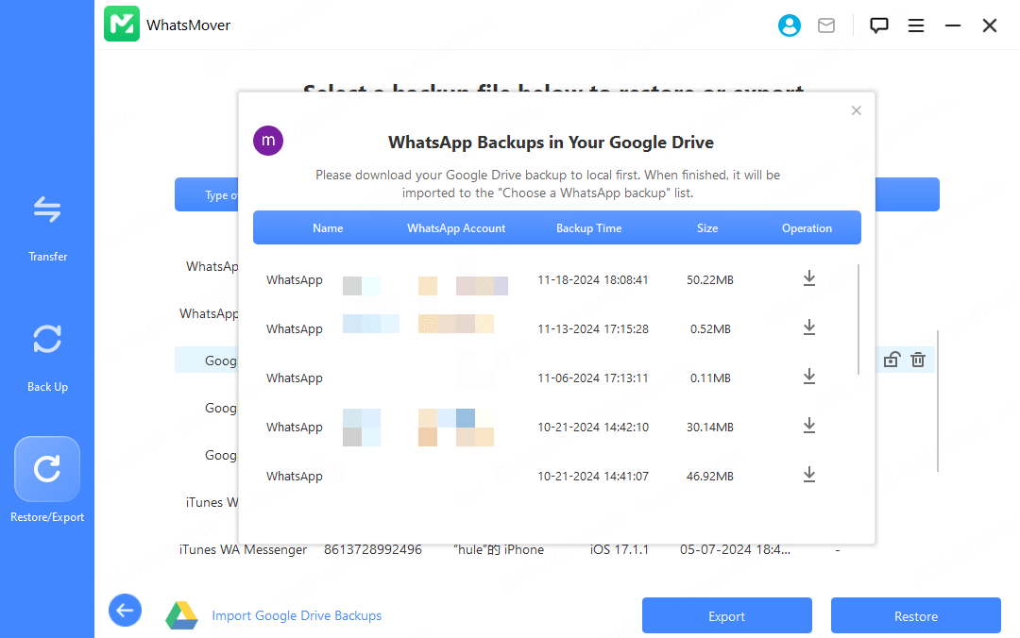Switch to the Transfer tab

[x=47, y=227]
